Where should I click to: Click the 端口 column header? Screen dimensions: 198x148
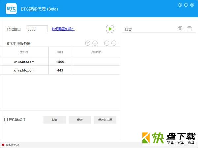point(60,52)
